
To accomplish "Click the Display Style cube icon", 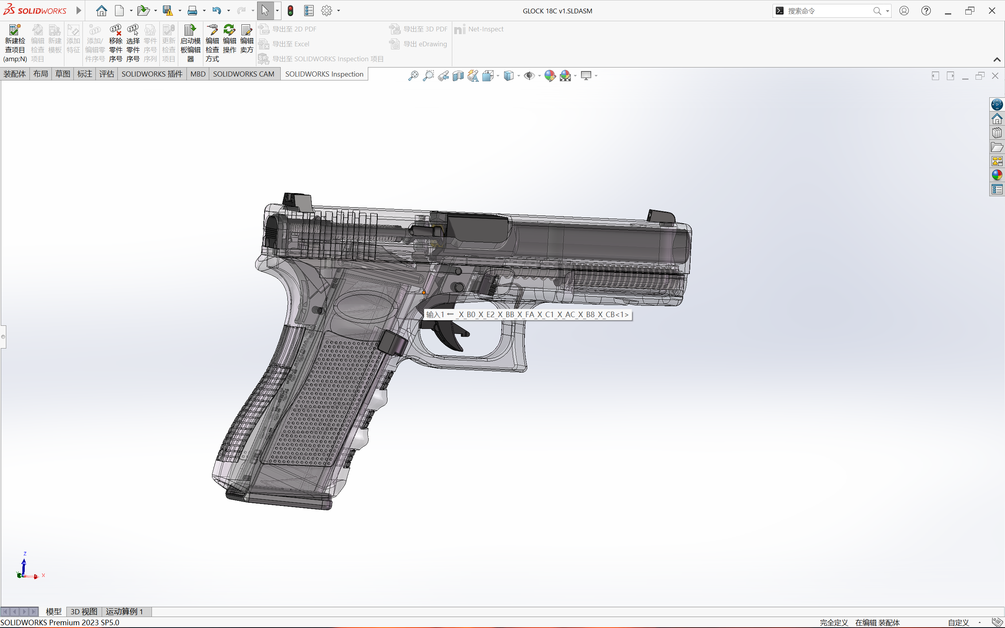I will pos(509,76).
